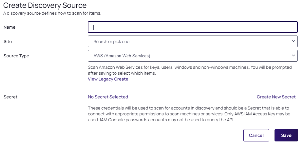
Task: Expand the Source Type chevron arrow
Action: pos(293,56)
